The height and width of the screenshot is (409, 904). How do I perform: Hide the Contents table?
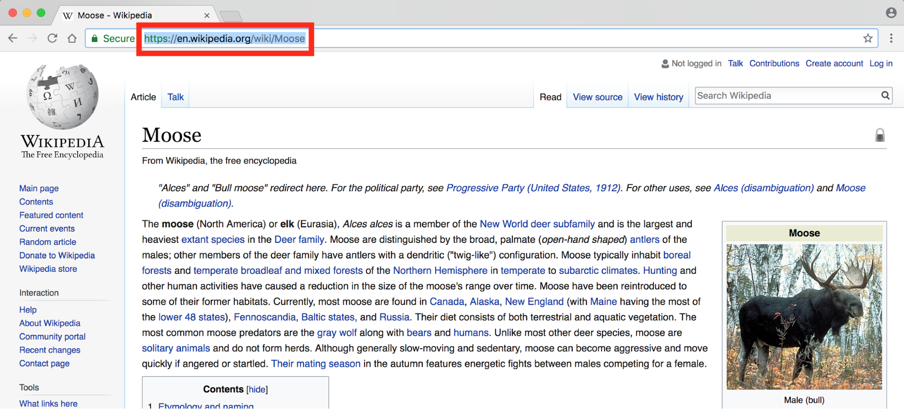257,390
